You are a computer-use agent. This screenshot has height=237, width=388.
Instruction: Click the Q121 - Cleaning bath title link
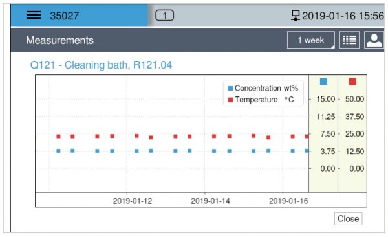101,65
